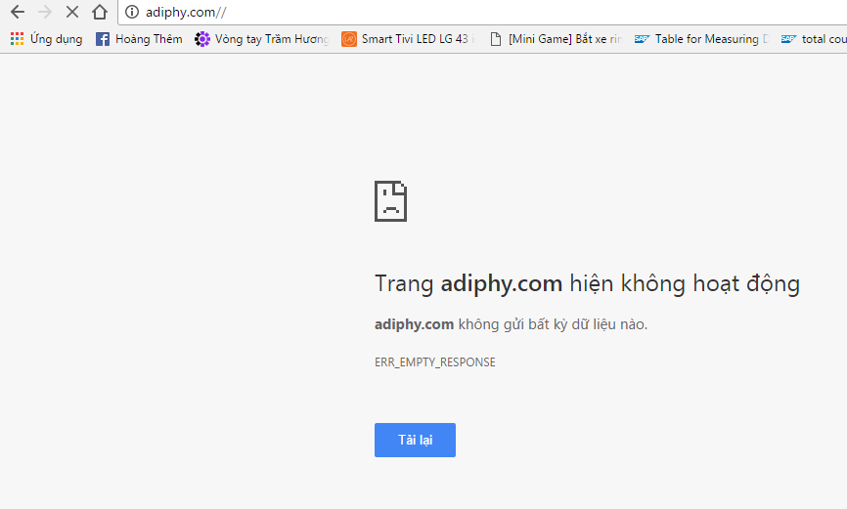Open the total cou SAP bookmark
The image size is (847, 509).
click(x=814, y=39)
